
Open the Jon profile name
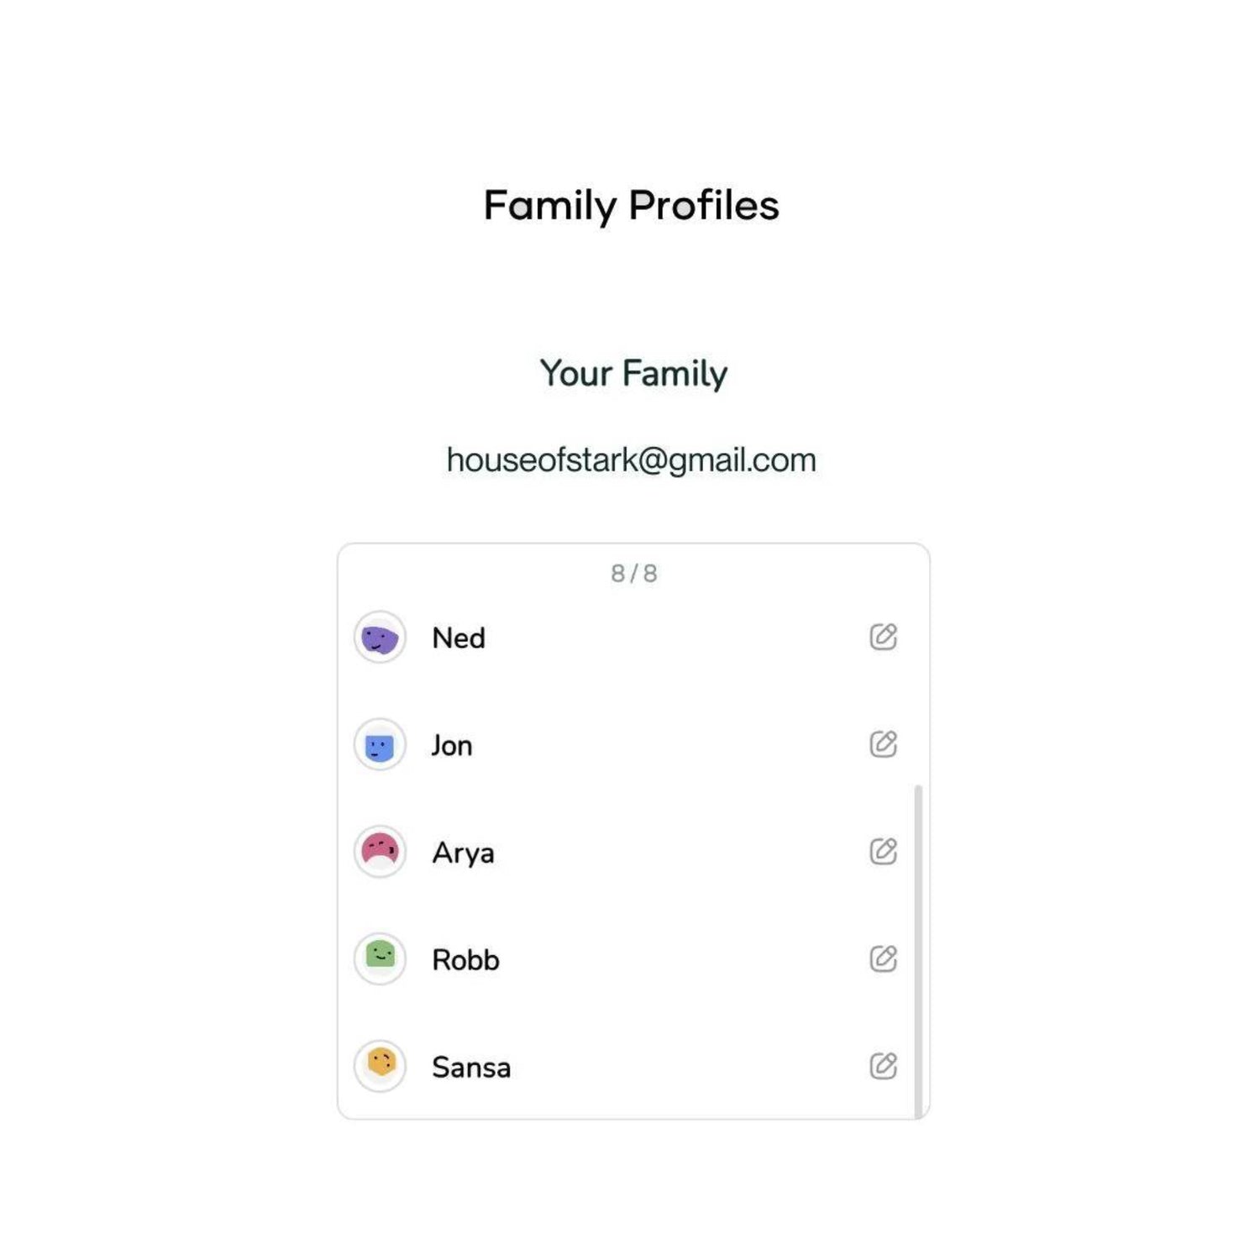[452, 746]
